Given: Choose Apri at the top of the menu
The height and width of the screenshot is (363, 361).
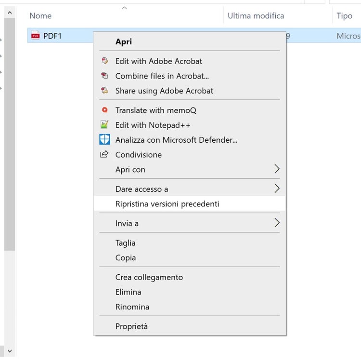Looking at the screenshot, I should tap(124, 42).
